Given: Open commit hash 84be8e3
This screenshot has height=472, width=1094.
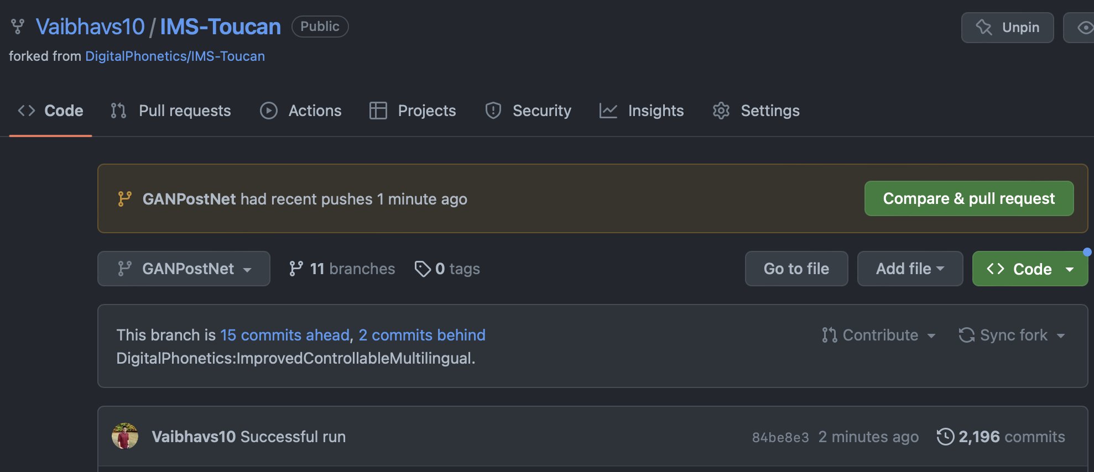Looking at the screenshot, I should [780, 437].
